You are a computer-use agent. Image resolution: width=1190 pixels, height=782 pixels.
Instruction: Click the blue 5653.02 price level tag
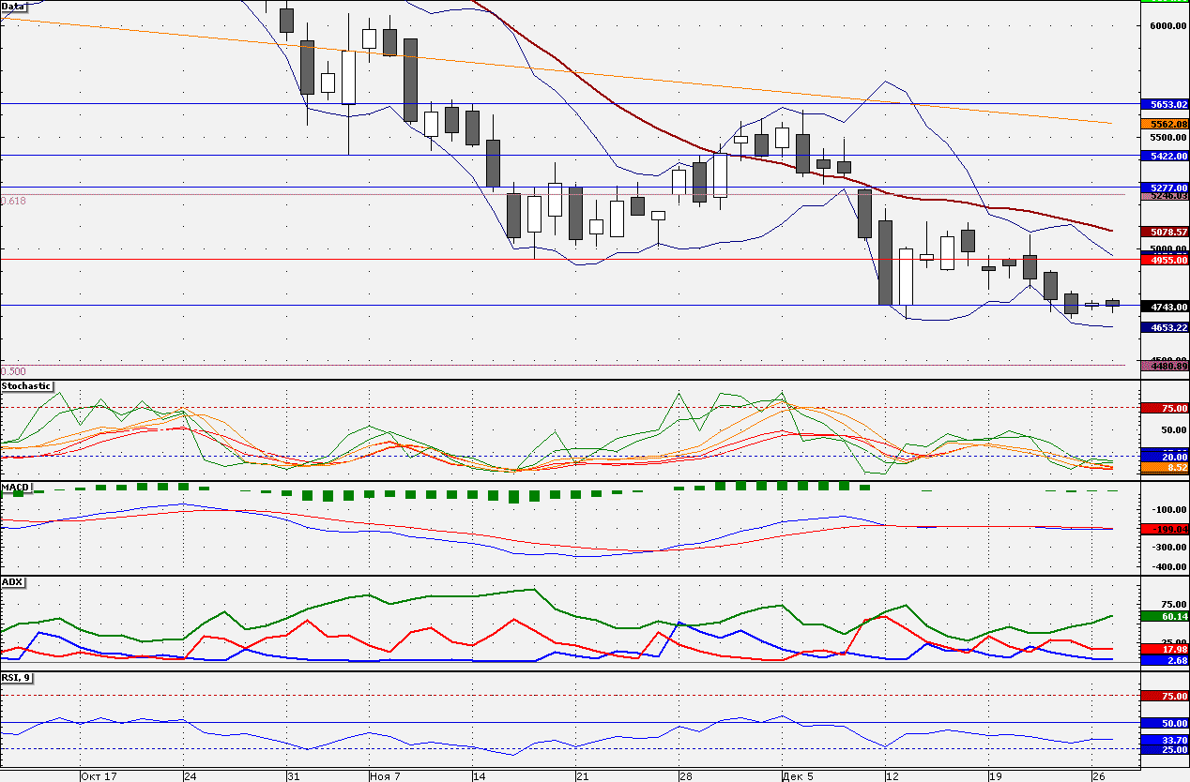1164,104
